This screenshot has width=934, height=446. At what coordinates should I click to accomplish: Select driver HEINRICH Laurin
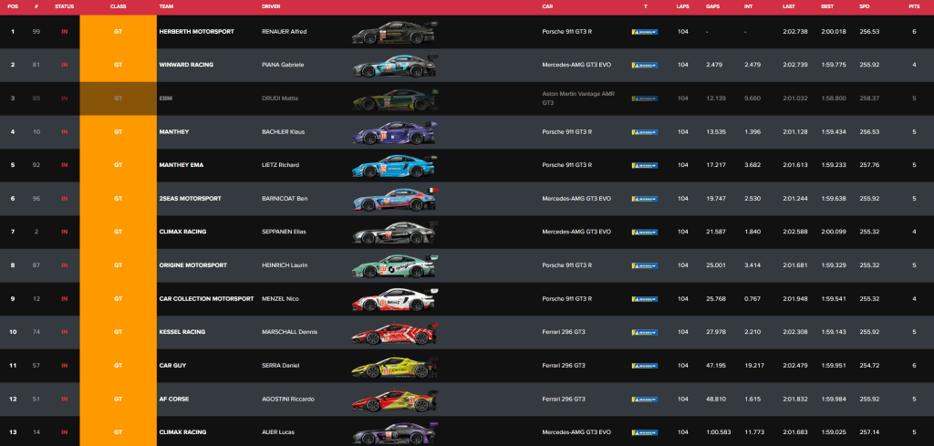click(284, 265)
